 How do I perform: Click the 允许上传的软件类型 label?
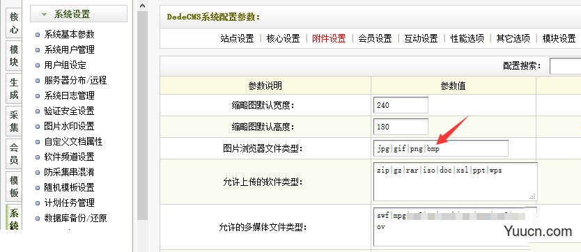[263, 182]
